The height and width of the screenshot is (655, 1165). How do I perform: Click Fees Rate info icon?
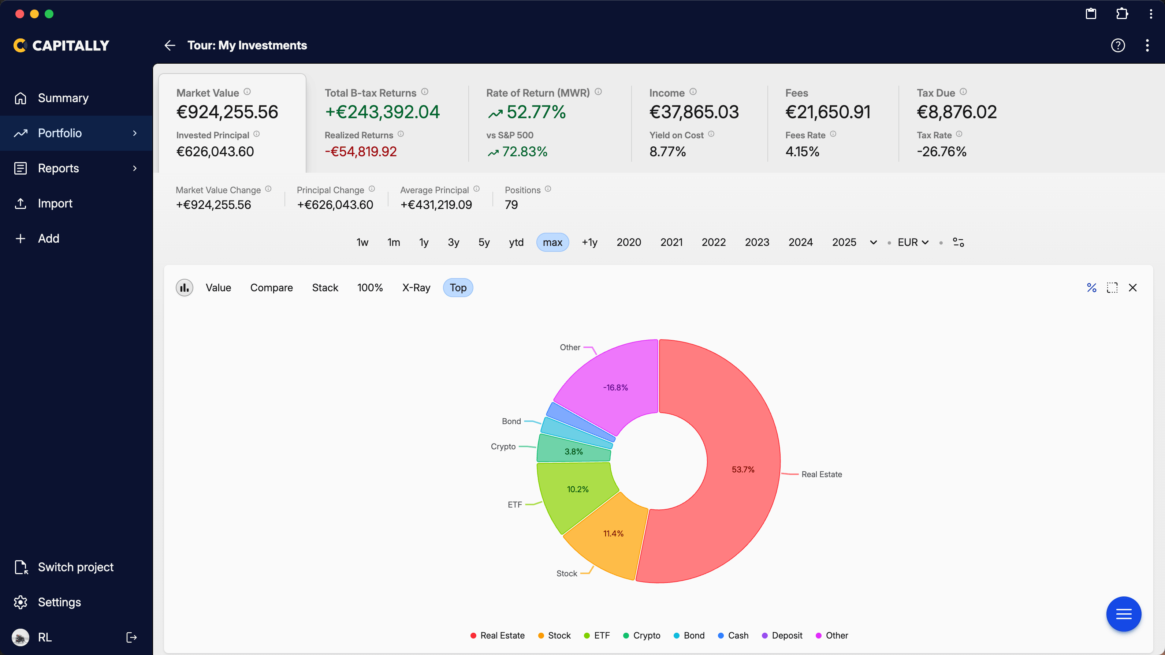(x=833, y=134)
